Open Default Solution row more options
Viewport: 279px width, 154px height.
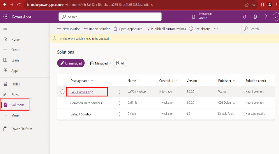click(120, 114)
